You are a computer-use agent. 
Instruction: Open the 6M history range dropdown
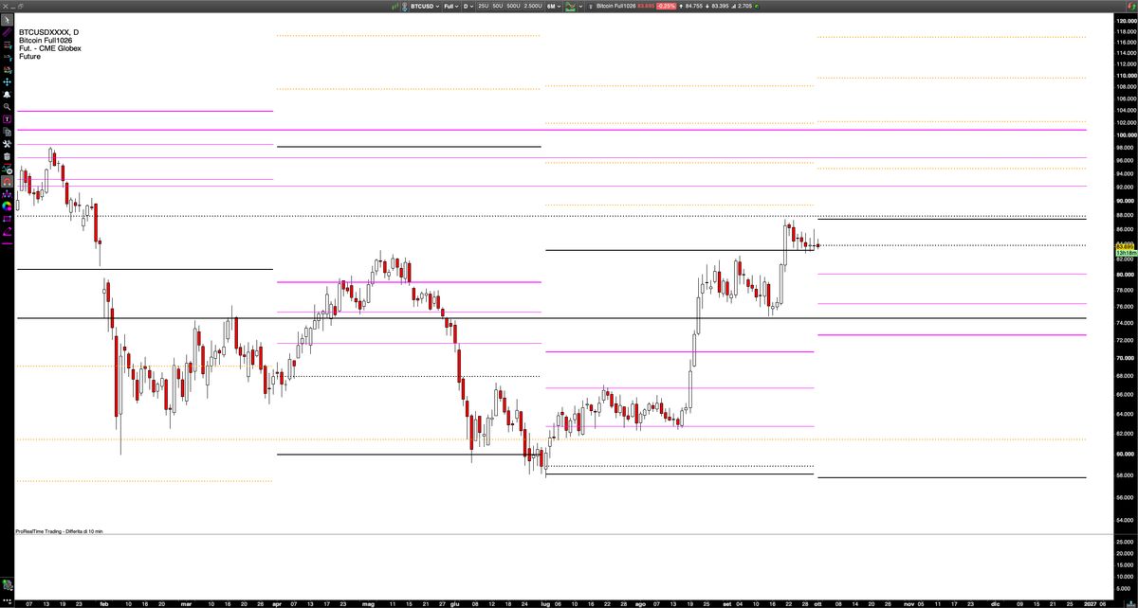tap(552, 6)
